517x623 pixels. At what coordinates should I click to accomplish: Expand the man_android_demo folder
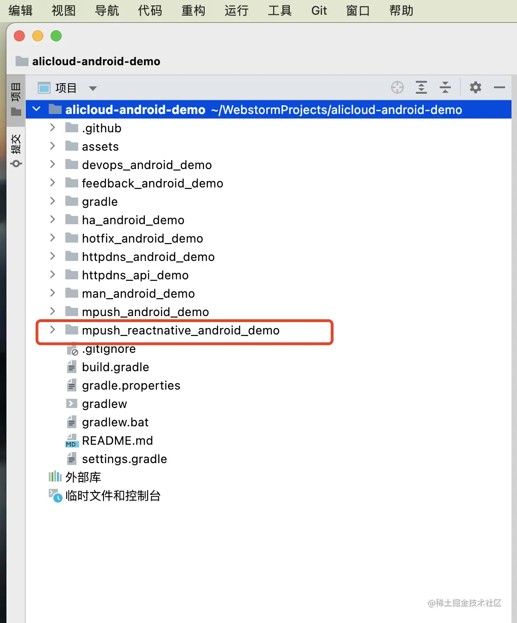coord(52,293)
